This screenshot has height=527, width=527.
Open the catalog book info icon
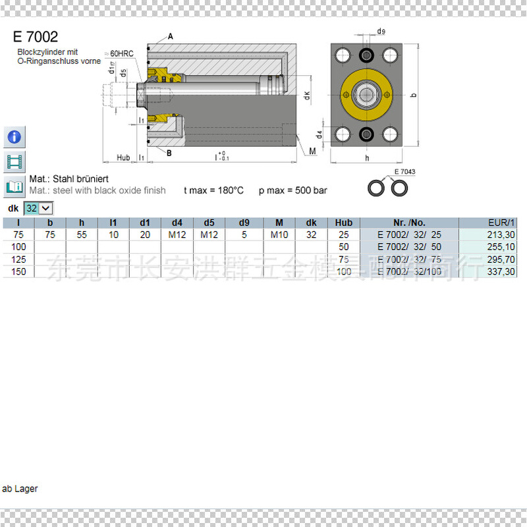click(14, 186)
